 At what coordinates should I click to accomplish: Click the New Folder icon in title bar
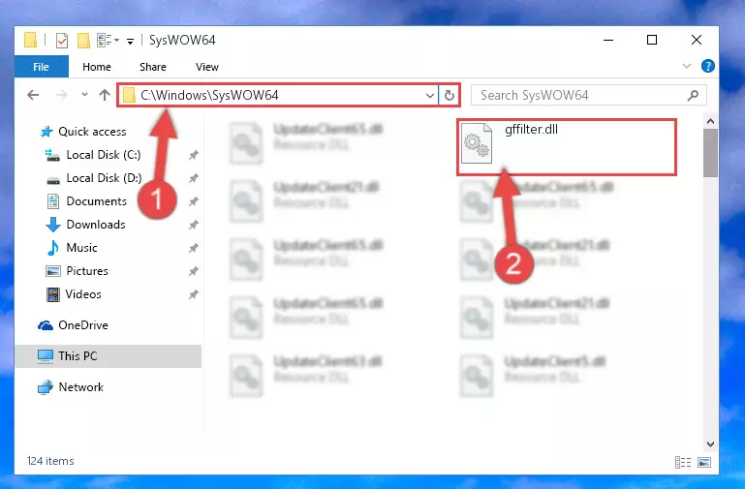click(x=83, y=41)
